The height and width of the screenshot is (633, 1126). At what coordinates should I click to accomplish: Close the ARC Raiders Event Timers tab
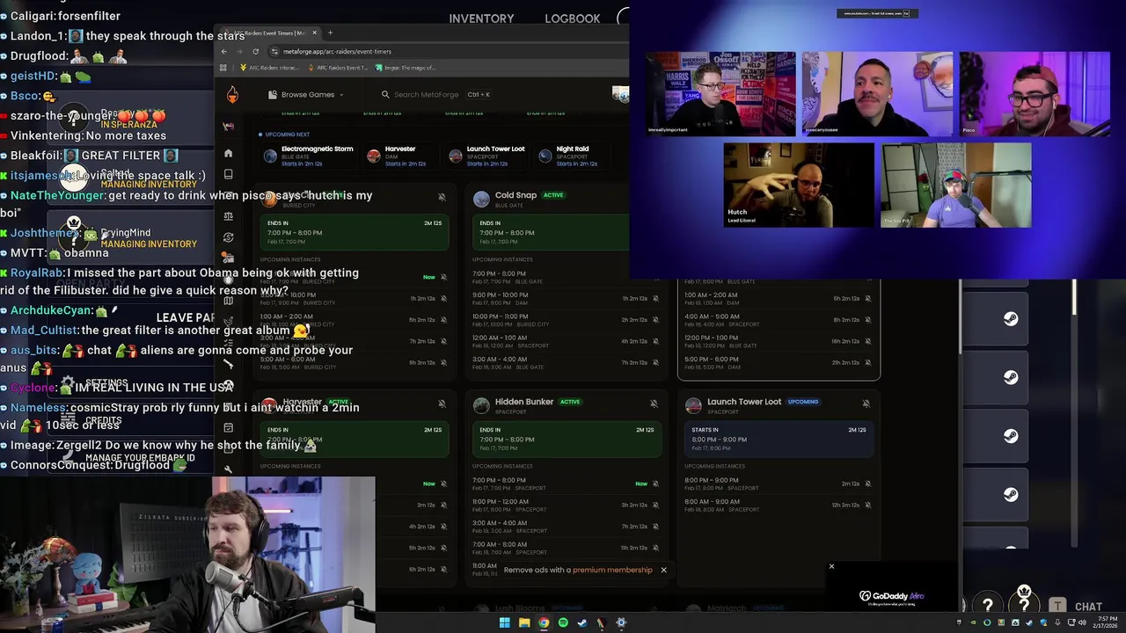pyautogui.click(x=314, y=33)
